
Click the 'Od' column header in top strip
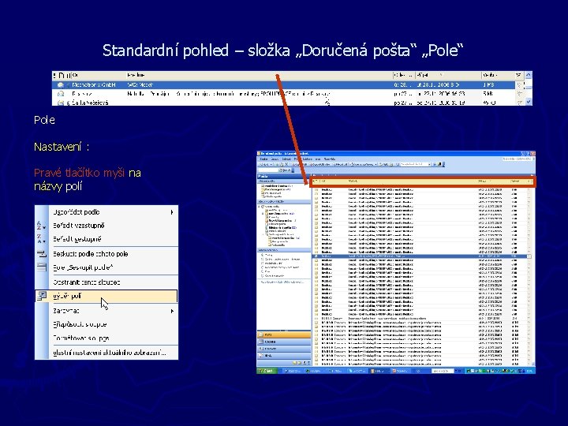pos(98,76)
